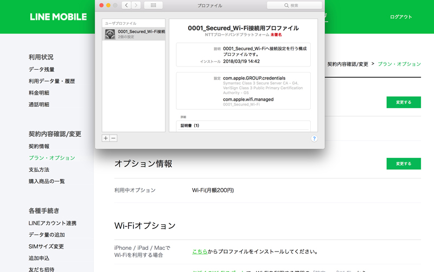
Task: Close the Profiles window red button
Action: pyautogui.click(x=101, y=5)
